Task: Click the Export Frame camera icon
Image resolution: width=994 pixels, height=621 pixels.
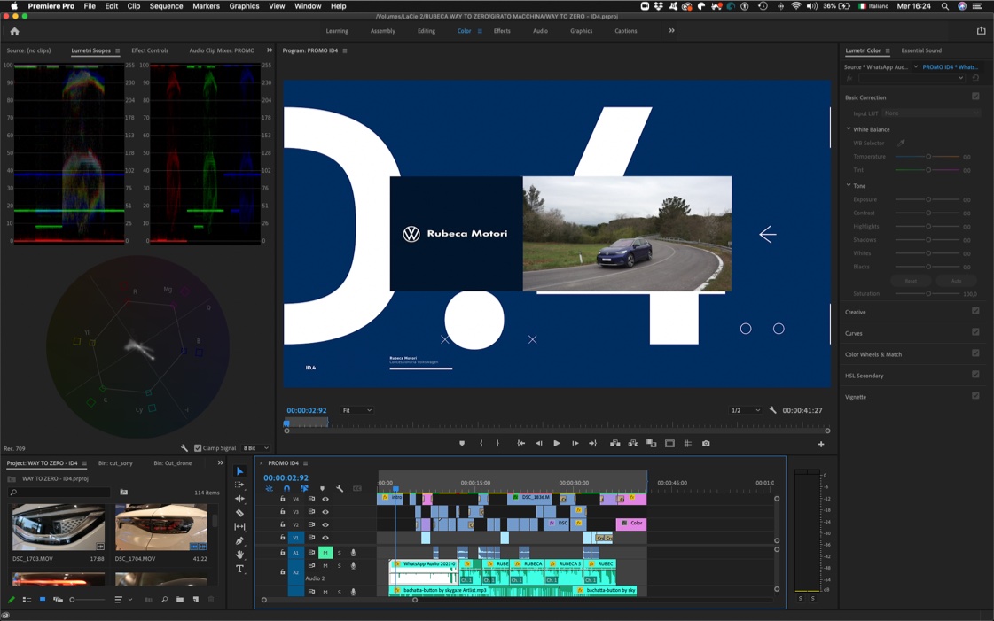Action: pyautogui.click(x=706, y=444)
